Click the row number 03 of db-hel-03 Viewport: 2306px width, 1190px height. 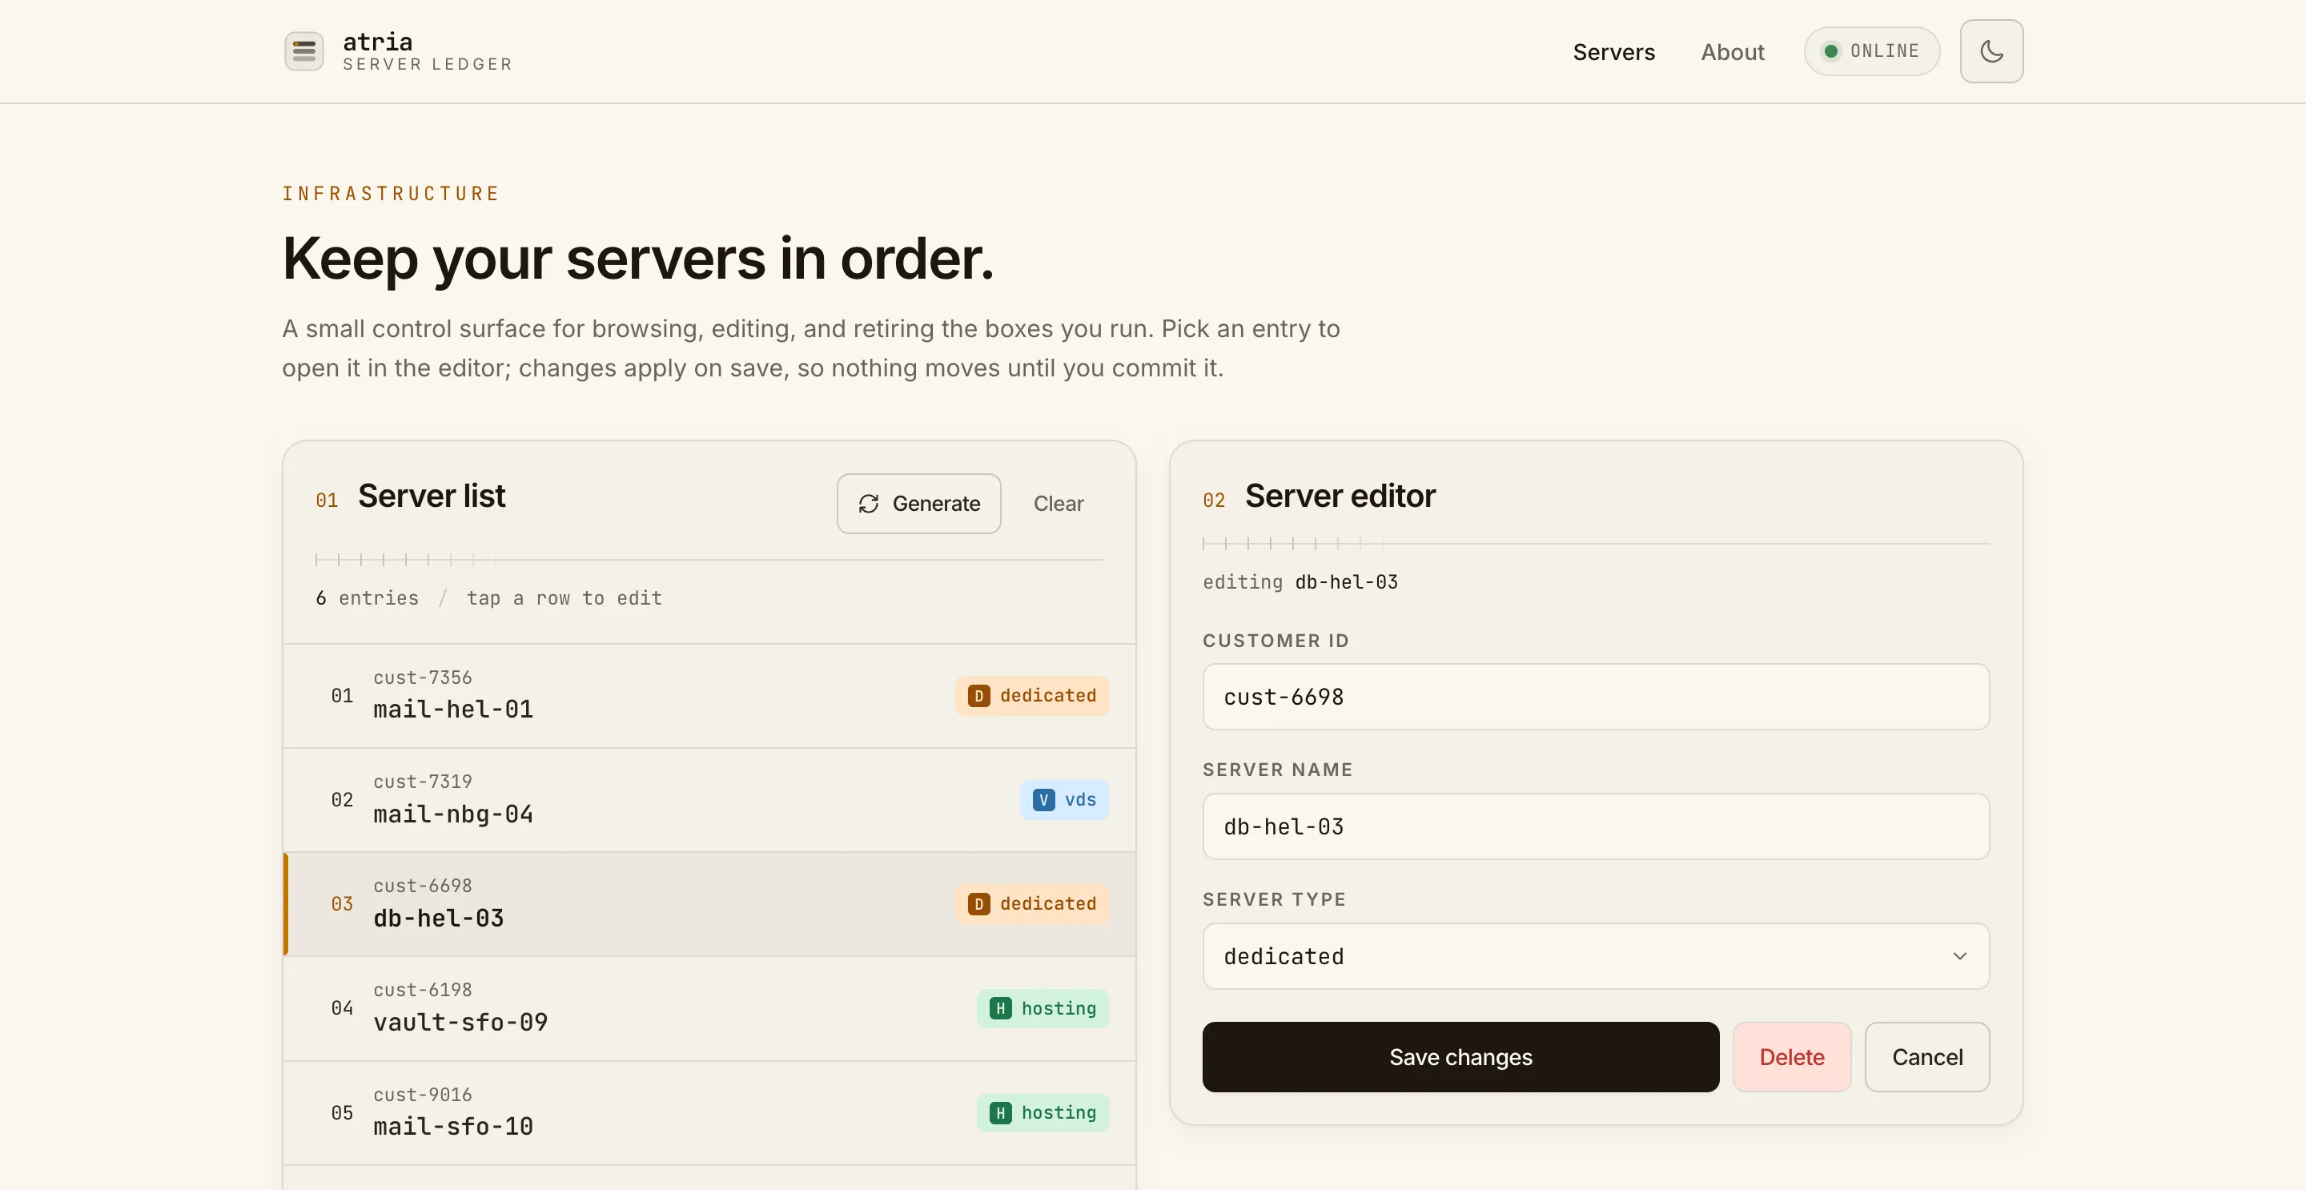(342, 903)
